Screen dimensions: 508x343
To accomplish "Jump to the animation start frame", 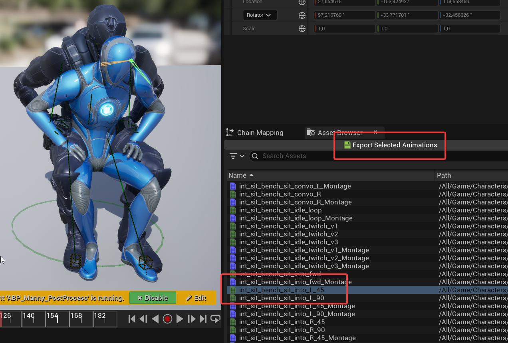I will coord(132,319).
